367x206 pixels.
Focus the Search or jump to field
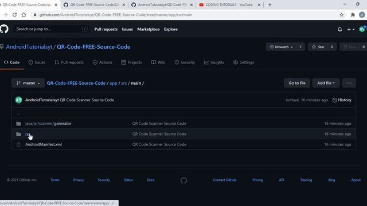click(x=51, y=29)
